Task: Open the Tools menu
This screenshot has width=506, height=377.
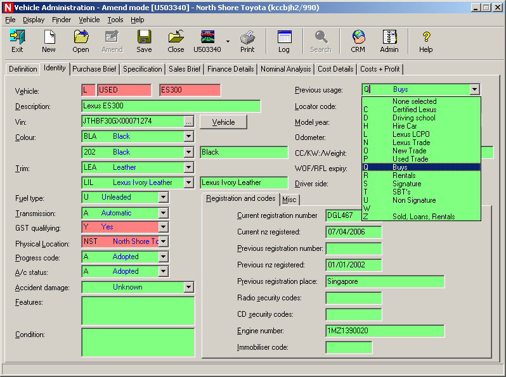Action: click(115, 20)
